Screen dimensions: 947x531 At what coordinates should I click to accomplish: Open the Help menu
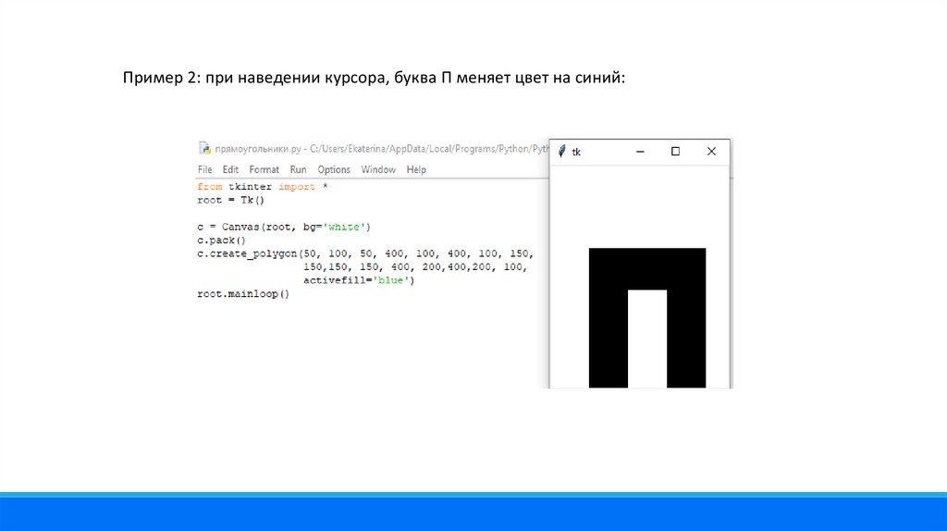(x=416, y=170)
